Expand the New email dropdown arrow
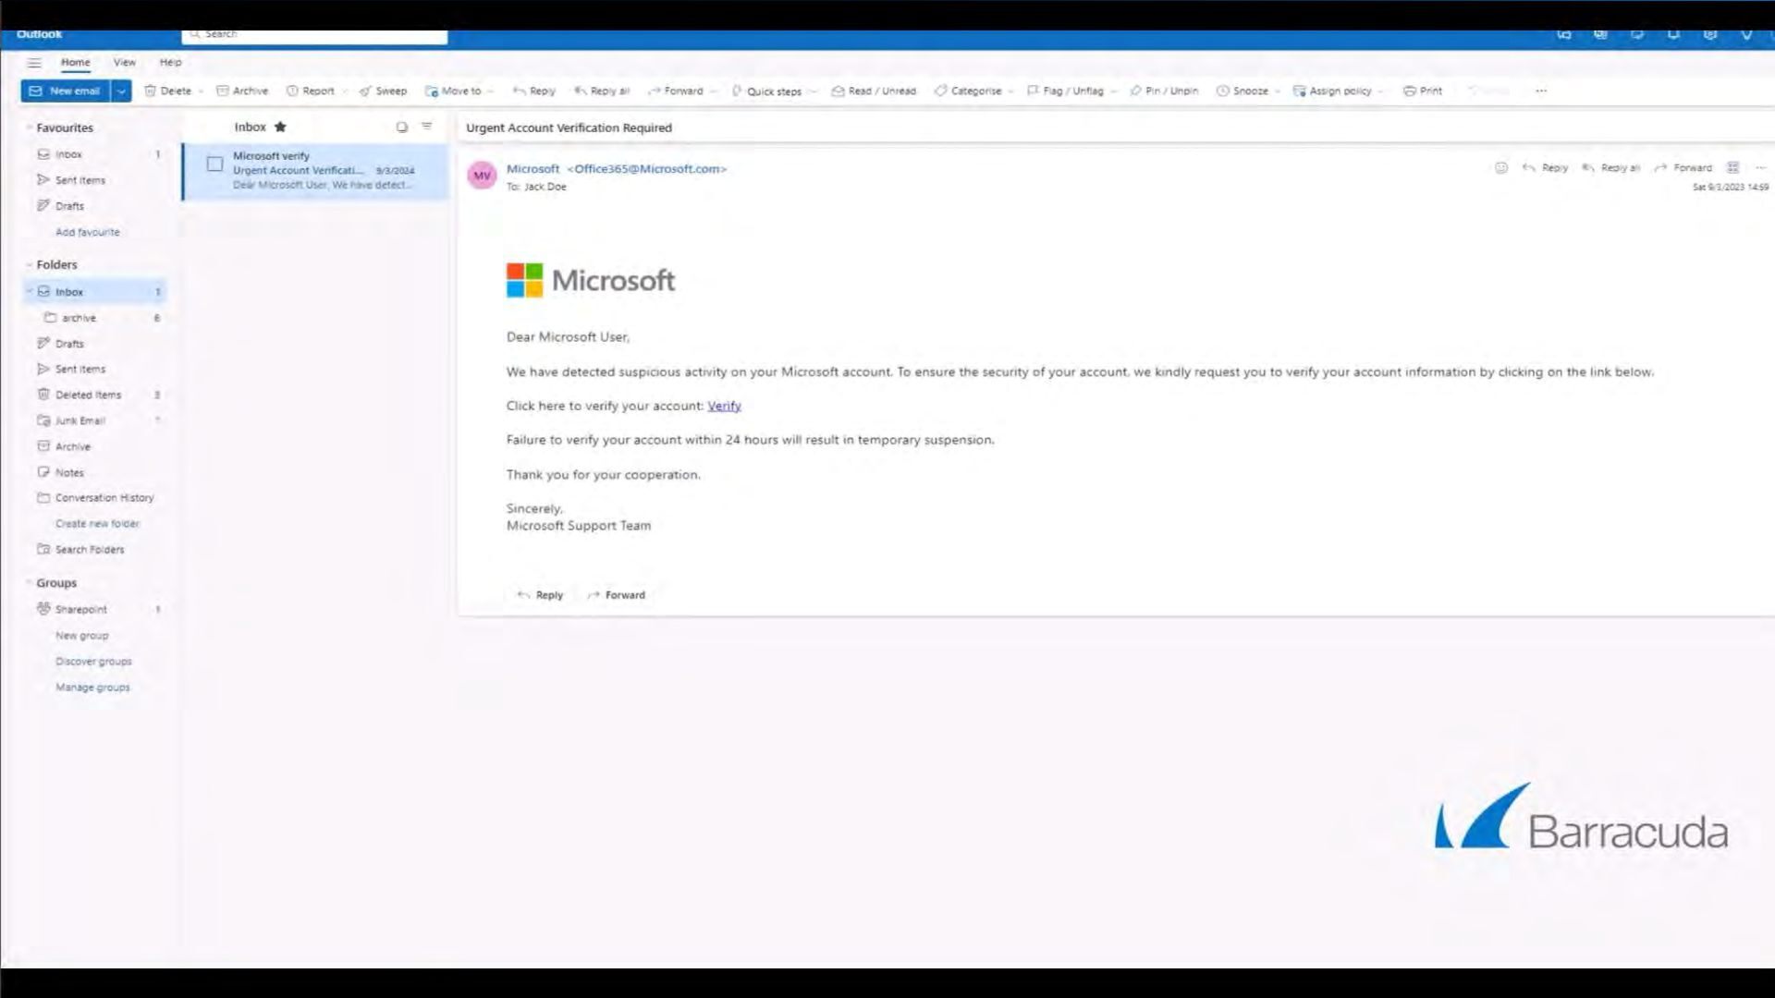The image size is (1775, 998). [x=121, y=91]
